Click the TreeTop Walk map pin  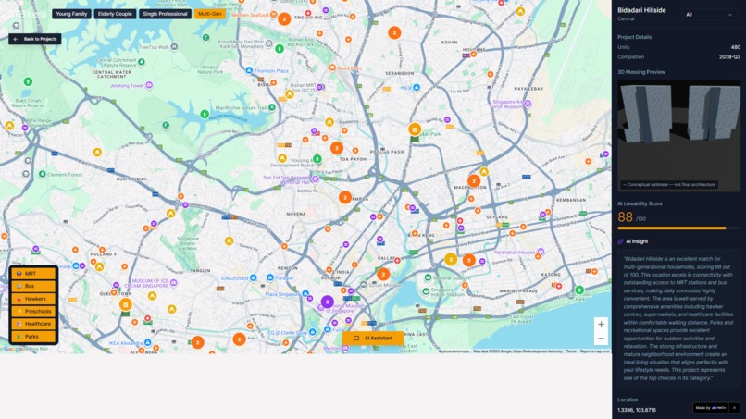pos(174,46)
